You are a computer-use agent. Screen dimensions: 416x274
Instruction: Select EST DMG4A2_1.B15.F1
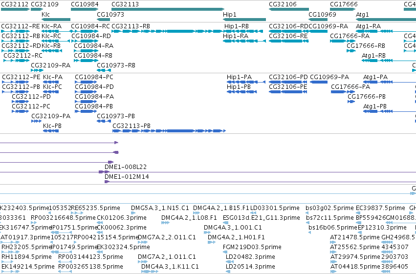coord(221,208)
